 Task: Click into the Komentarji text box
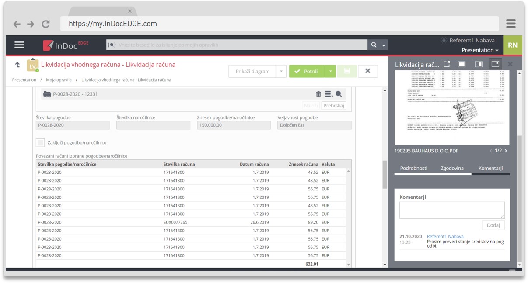click(x=451, y=210)
